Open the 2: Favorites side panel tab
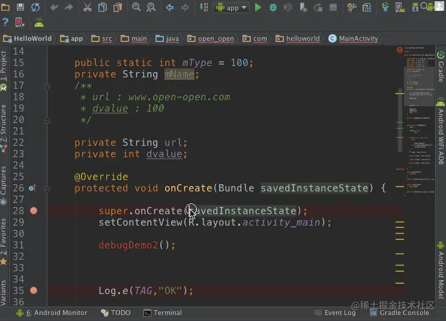 pos(4,241)
